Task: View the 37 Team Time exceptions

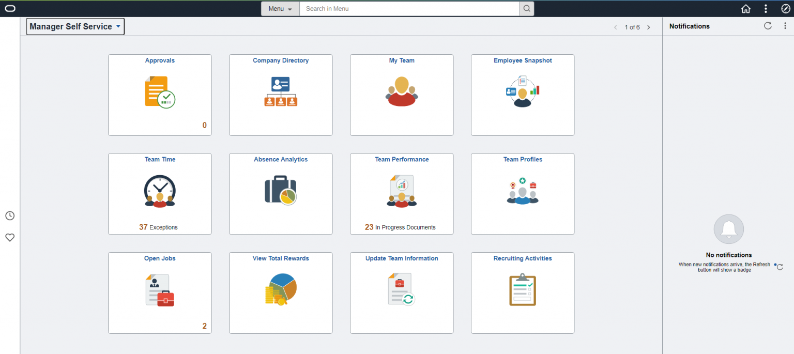Action: click(159, 226)
